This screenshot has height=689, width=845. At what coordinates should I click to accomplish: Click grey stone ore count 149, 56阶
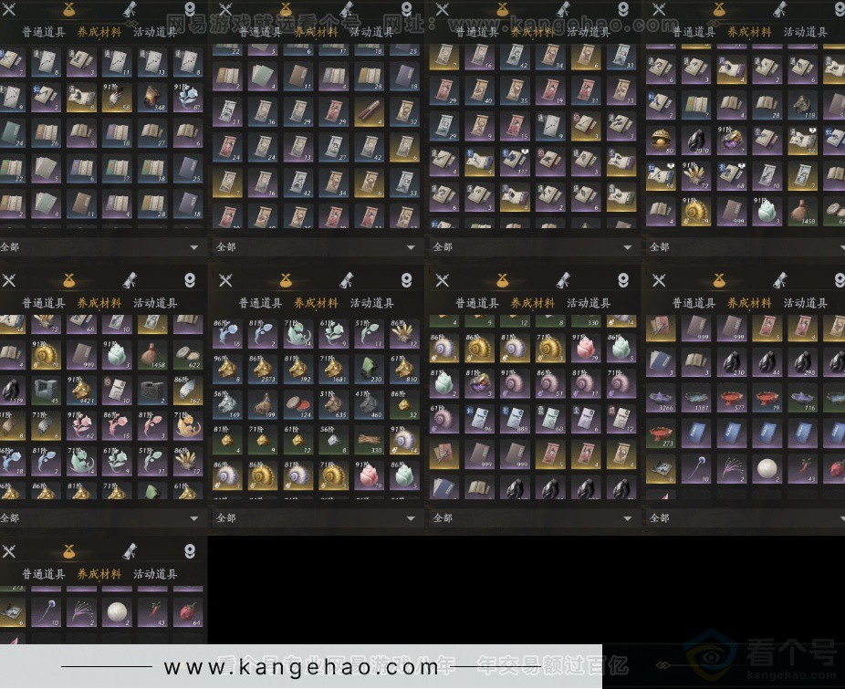click(227, 403)
